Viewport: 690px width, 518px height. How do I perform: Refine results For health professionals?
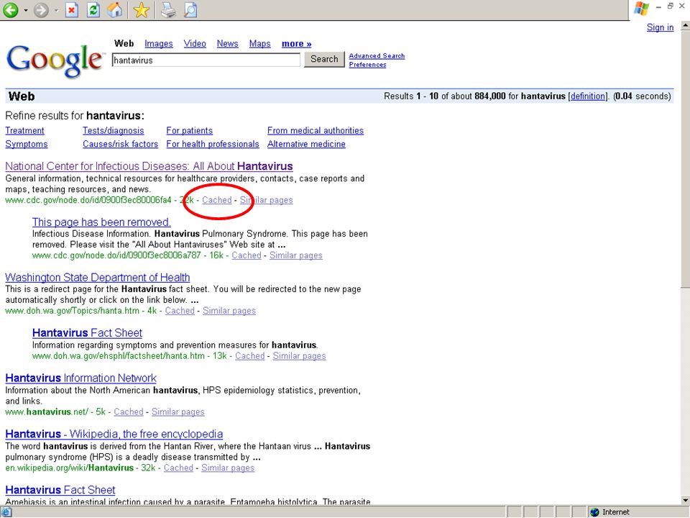coord(213,144)
